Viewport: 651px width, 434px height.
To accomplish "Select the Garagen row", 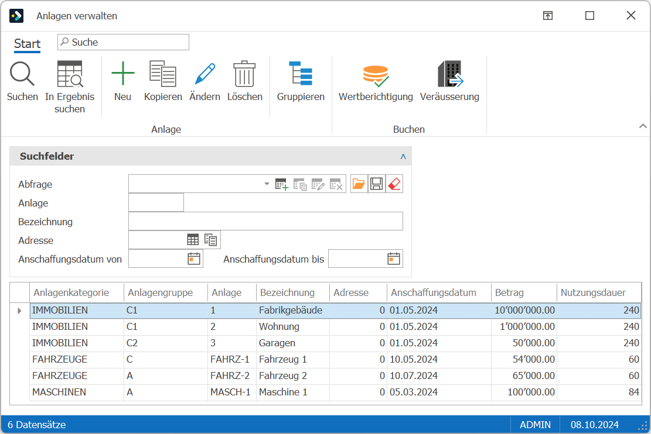I will (336, 343).
